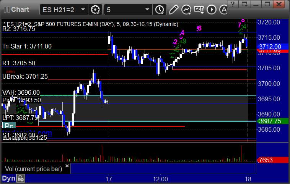The width and height of the screenshot is (290, 184).
Task: Open the symbol settings gear icon
Action: [95, 10]
